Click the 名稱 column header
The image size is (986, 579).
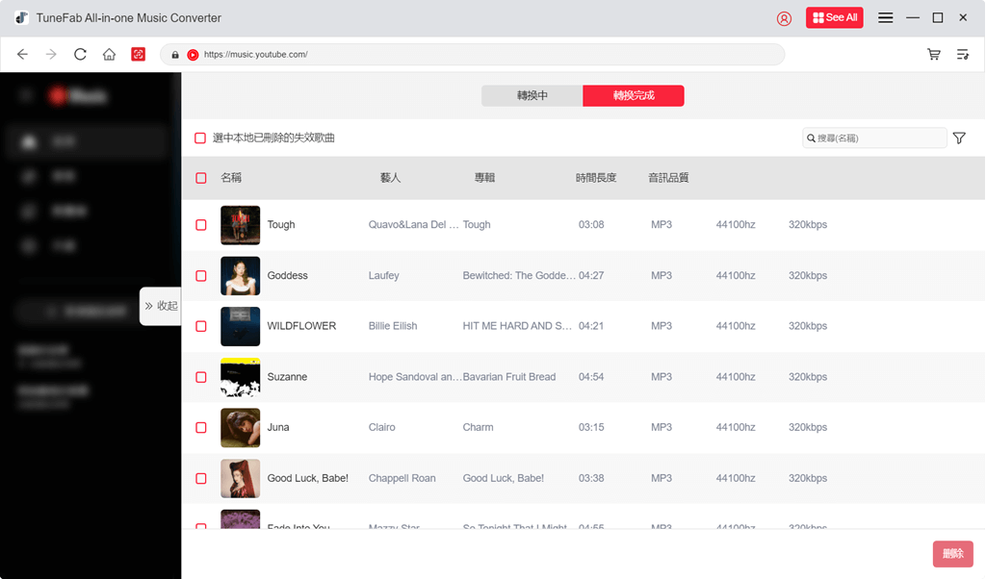click(231, 178)
